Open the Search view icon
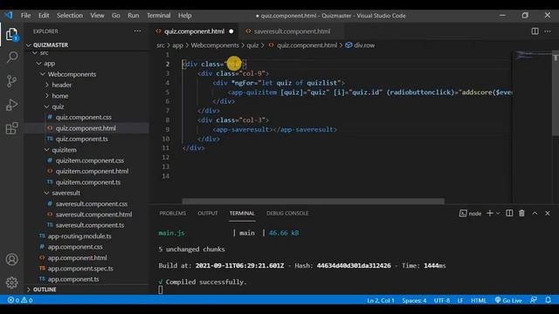The height and width of the screenshot is (314, 559). 11,58
